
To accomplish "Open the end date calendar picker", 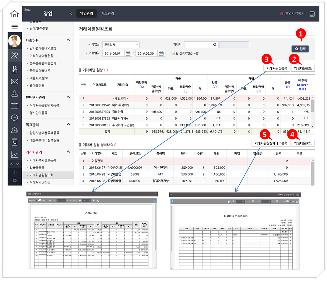I will click(161, 53).
